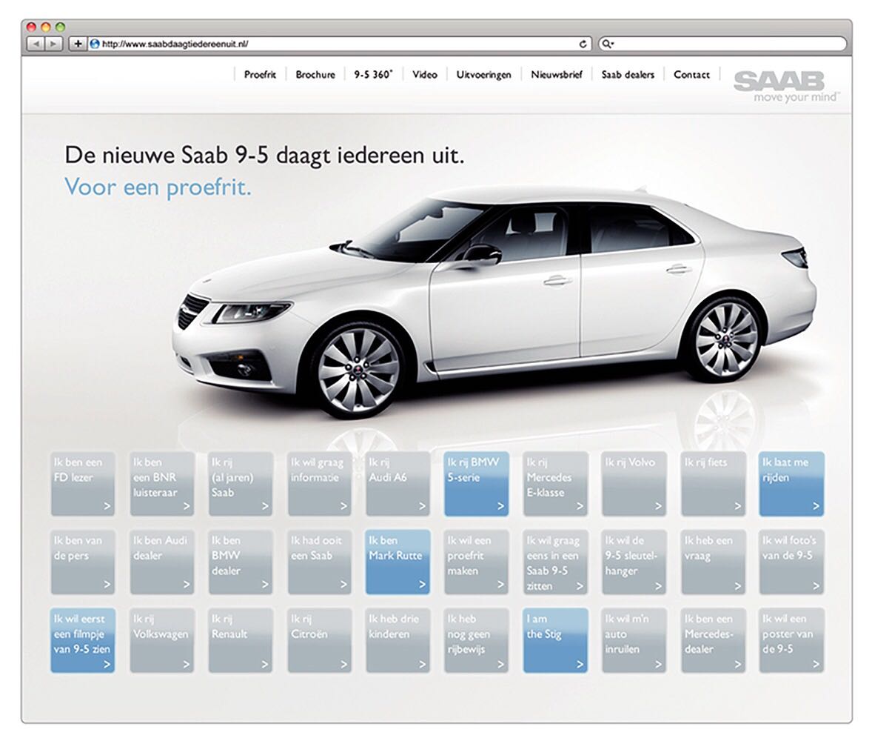
Task: Choose the 'Ik wil een proefrit maken' tile
Action: (477, 562)
